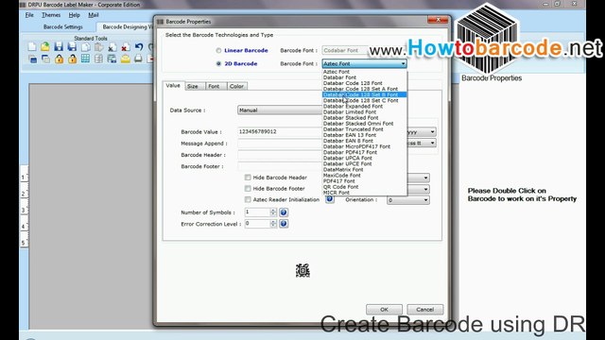Choose Databar Code 128 Set B Font
Image resolution: width=605 pixels, height=340 pixels.
365,94
